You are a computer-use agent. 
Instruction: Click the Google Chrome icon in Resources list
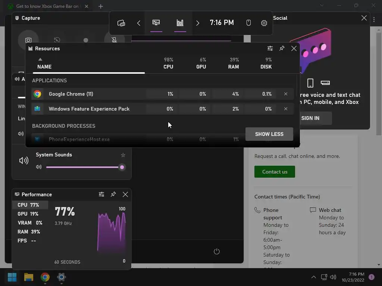click(37, 94)
